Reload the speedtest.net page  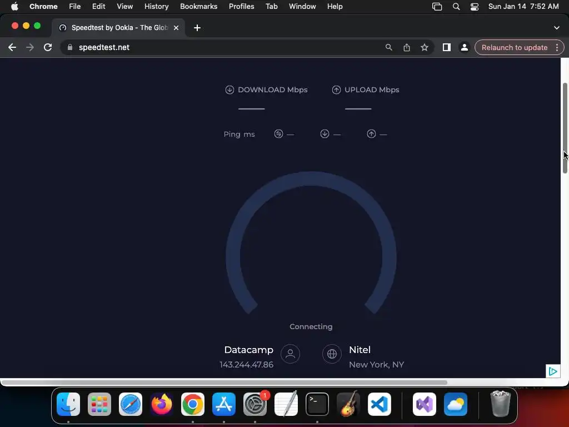(48, 47)
